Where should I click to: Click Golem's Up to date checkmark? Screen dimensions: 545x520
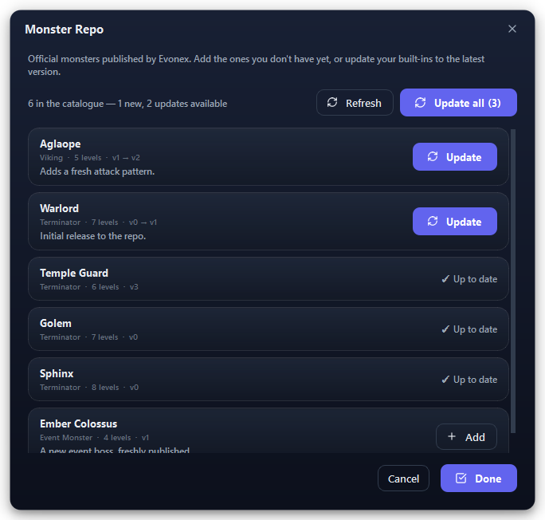click(445, 329)
